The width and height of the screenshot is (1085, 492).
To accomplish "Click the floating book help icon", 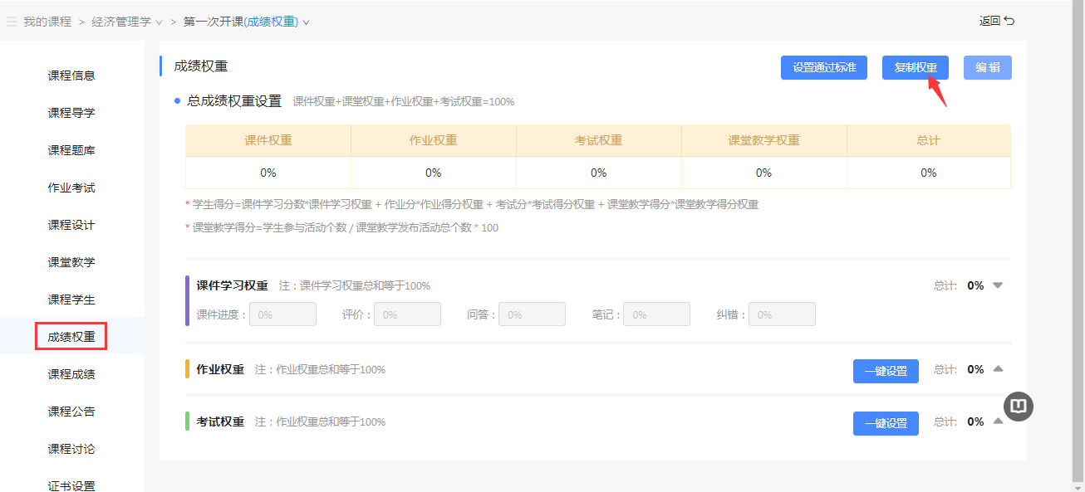I will 1019,406.
